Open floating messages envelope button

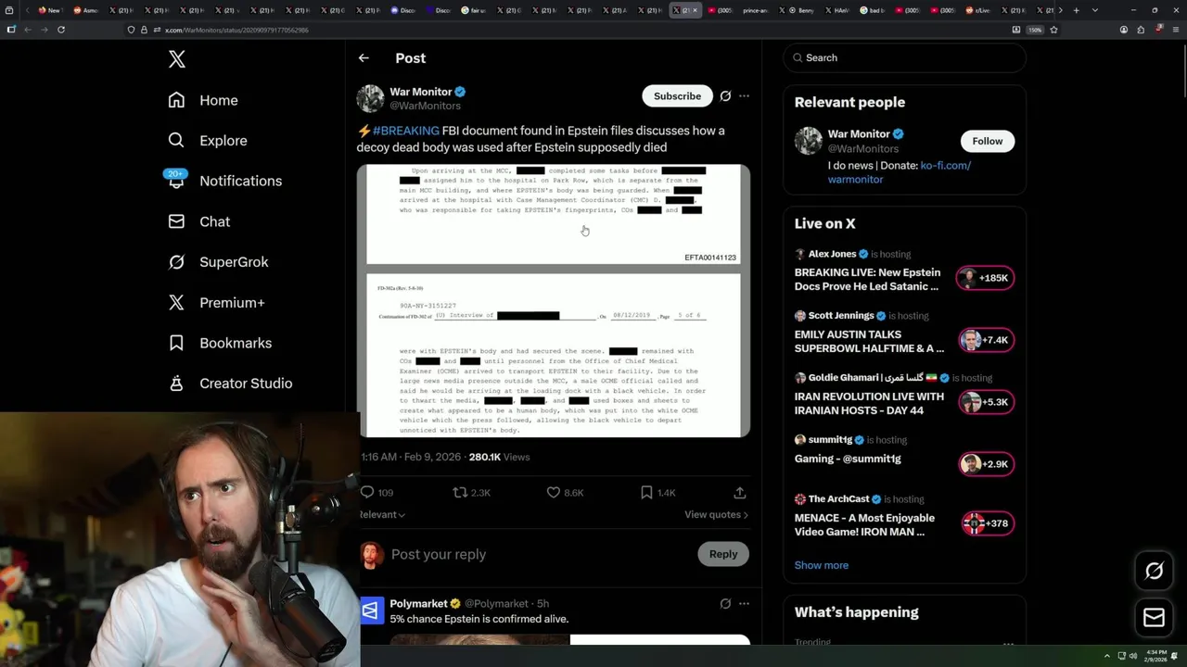[x=1155, y=618]
